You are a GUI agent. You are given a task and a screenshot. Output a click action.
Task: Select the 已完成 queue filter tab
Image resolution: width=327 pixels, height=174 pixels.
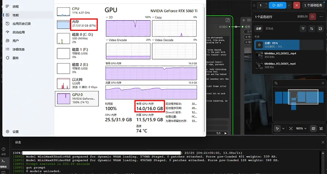click(x=269, y=29)
